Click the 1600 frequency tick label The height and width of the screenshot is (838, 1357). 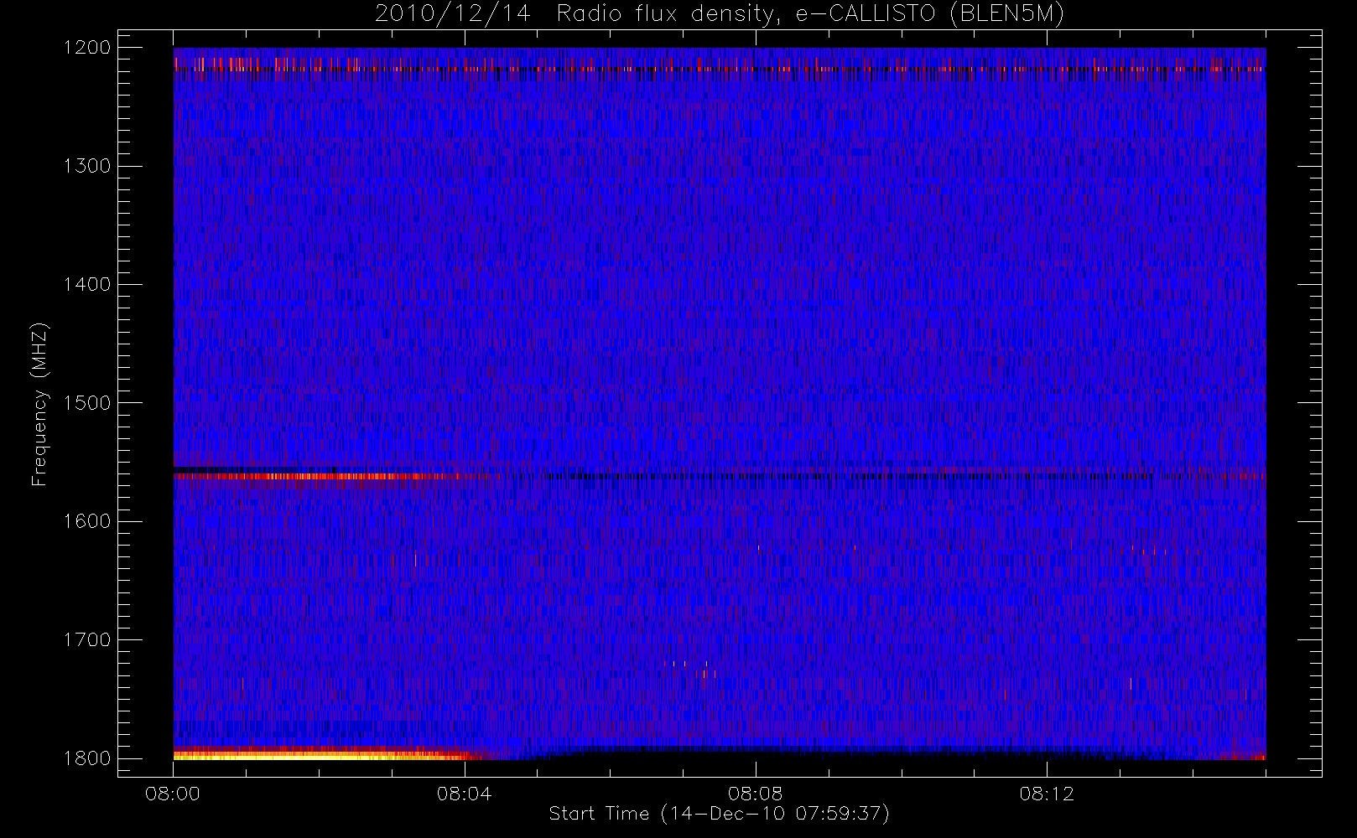click(87, 521)
